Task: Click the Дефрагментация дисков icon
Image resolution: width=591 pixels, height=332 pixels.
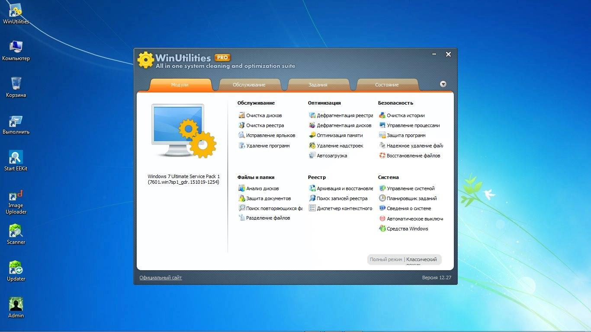Action: coord(312,125)
